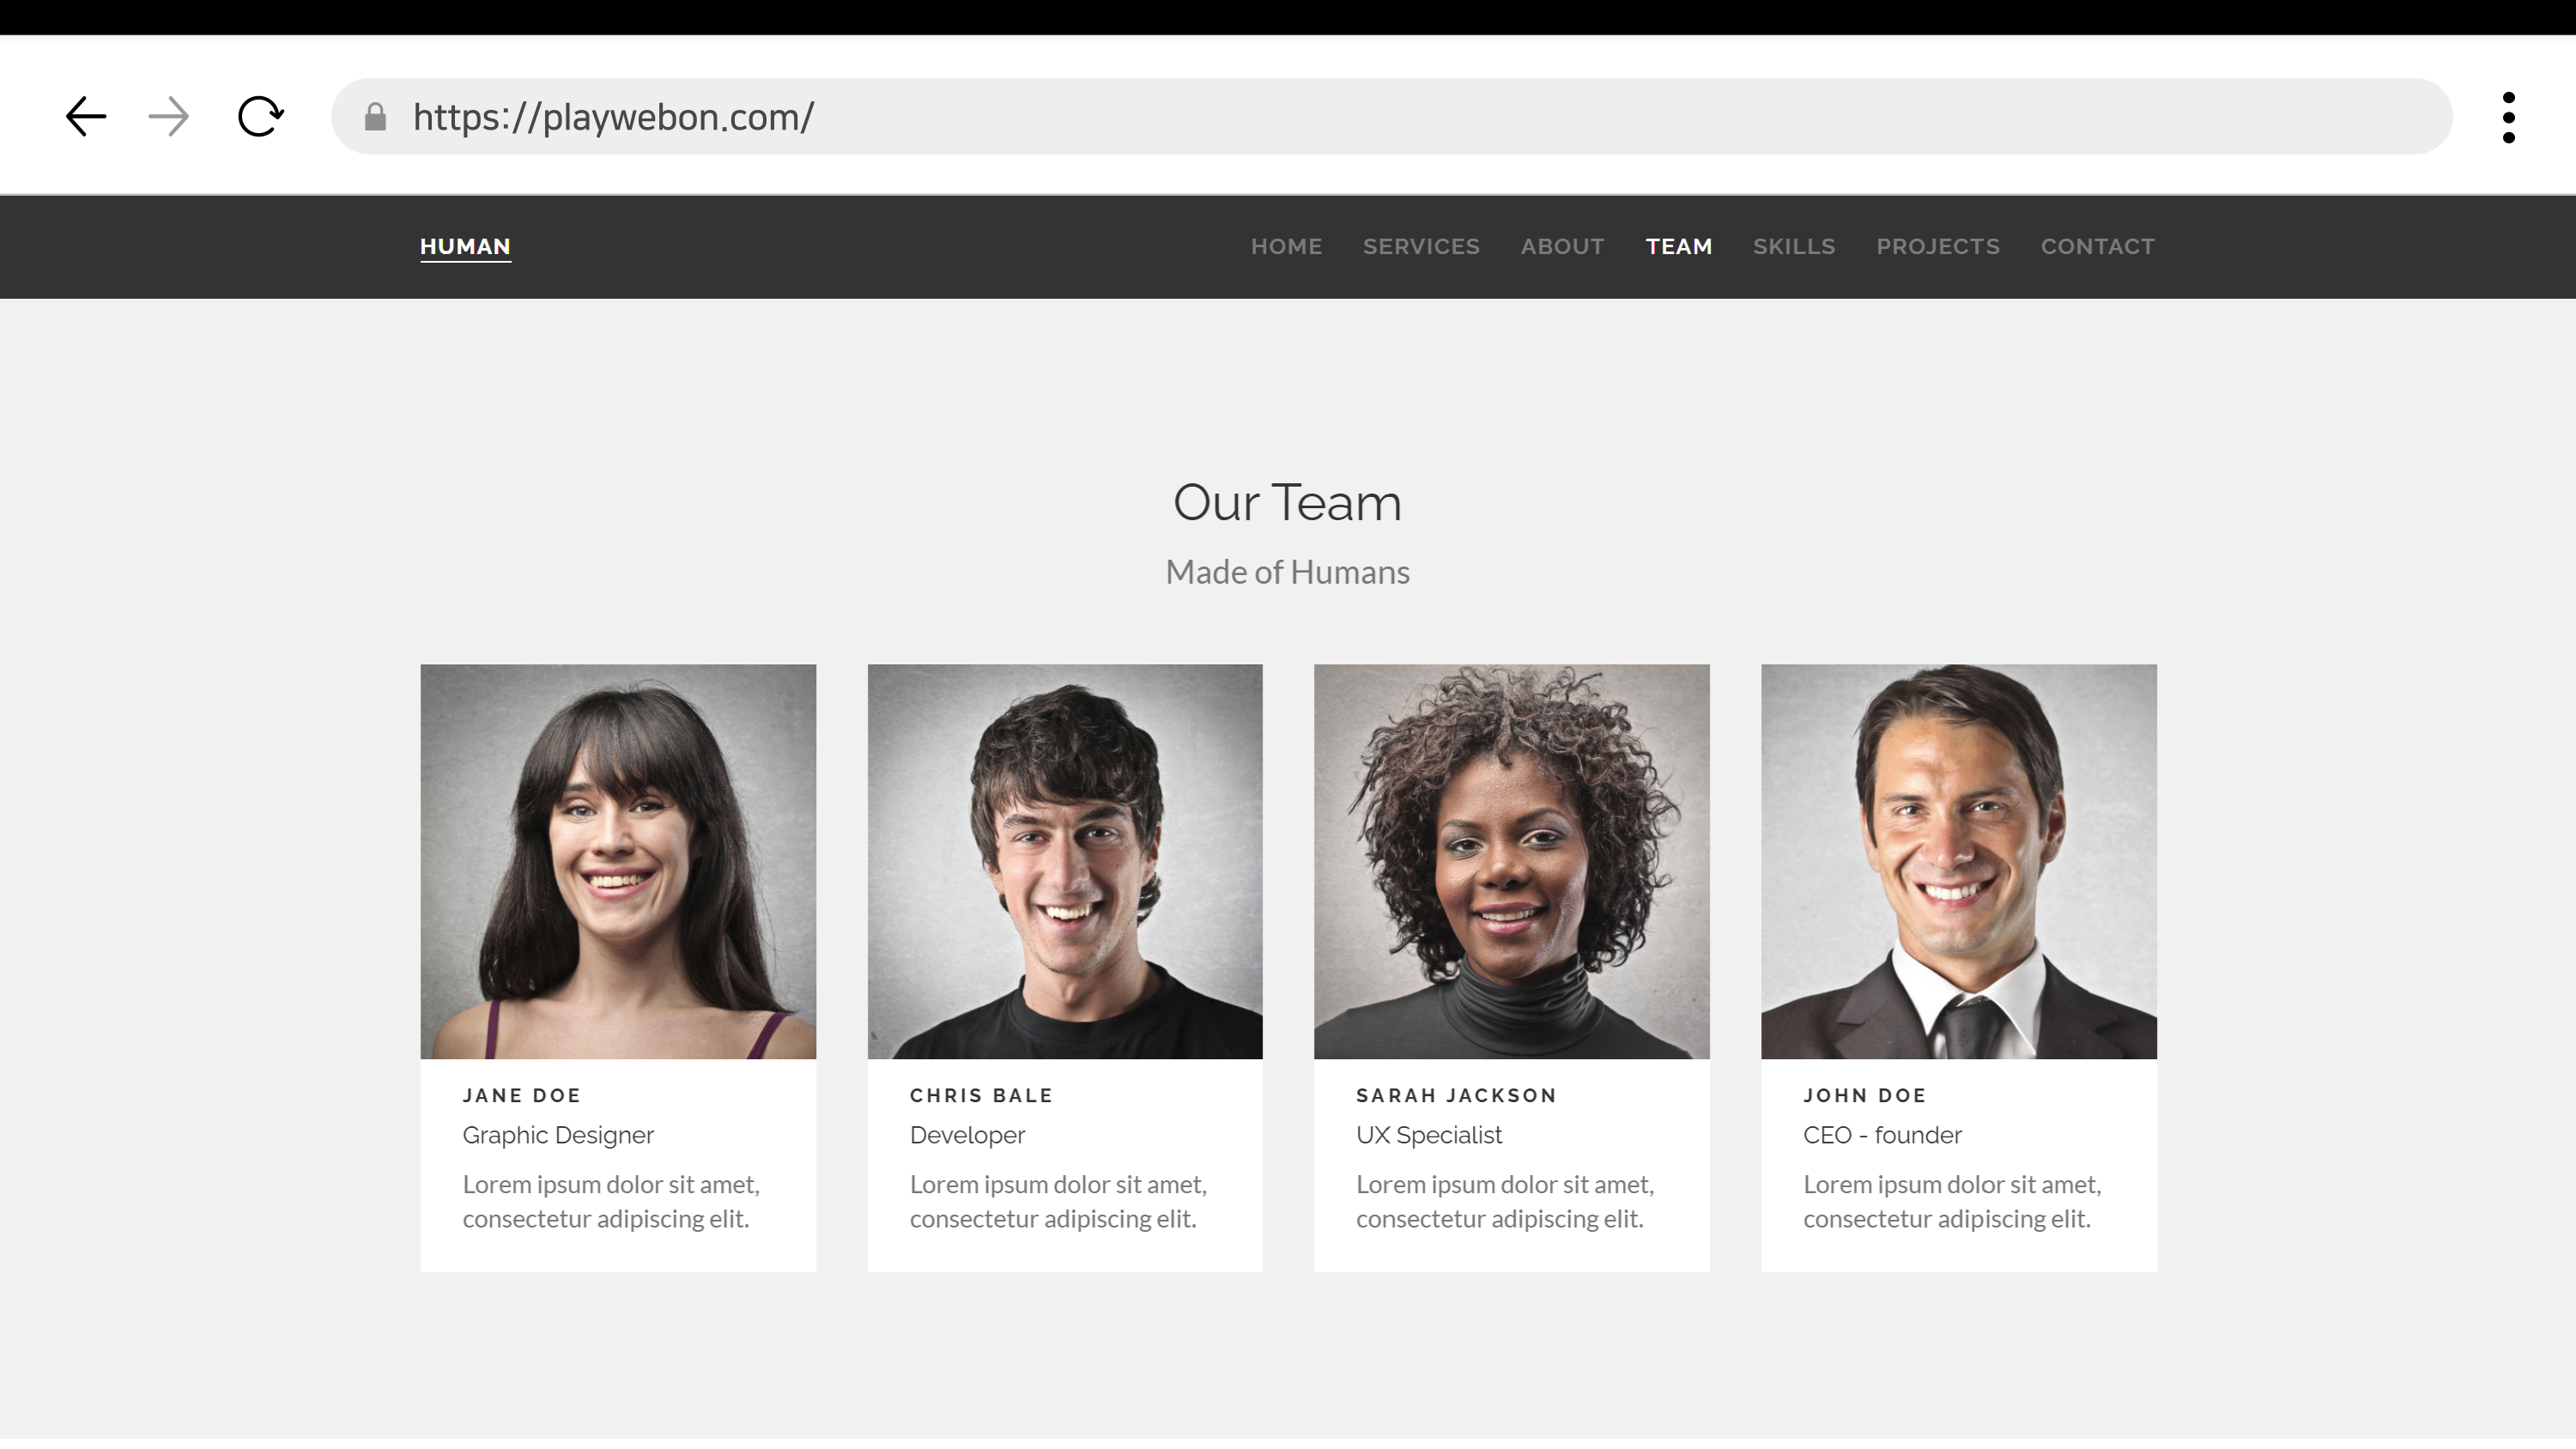The width and height of the screenshot is (2576, 1449).
Task: Click Chris Bale's portrait photo
Action: coord(1064,861)
